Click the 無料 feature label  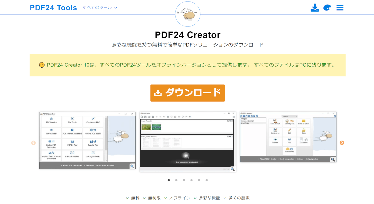(x=135, y=198)
